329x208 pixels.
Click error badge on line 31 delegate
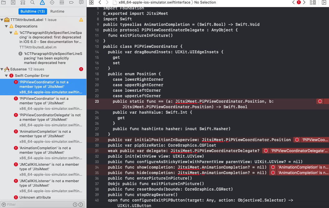click(266, 151)
